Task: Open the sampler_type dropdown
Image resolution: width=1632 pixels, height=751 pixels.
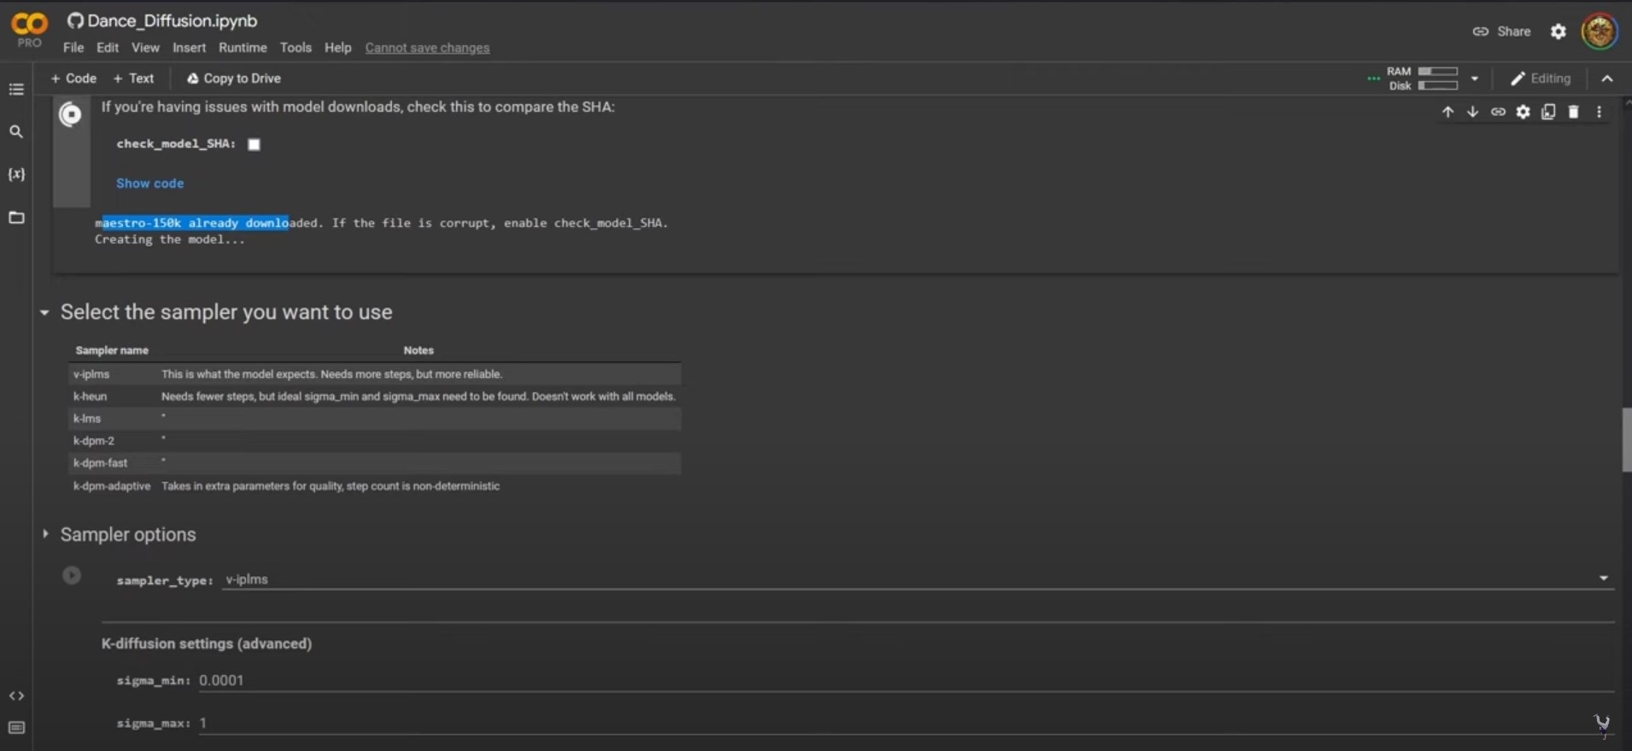Action: [916, 579]
